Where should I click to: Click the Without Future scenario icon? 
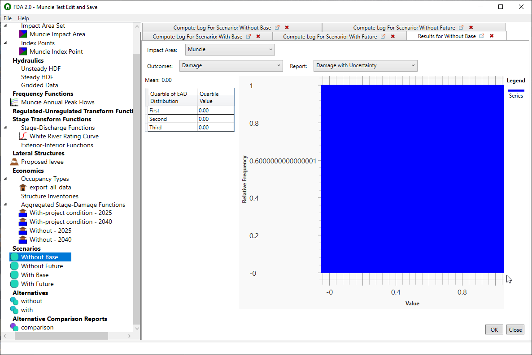point(13,265)
